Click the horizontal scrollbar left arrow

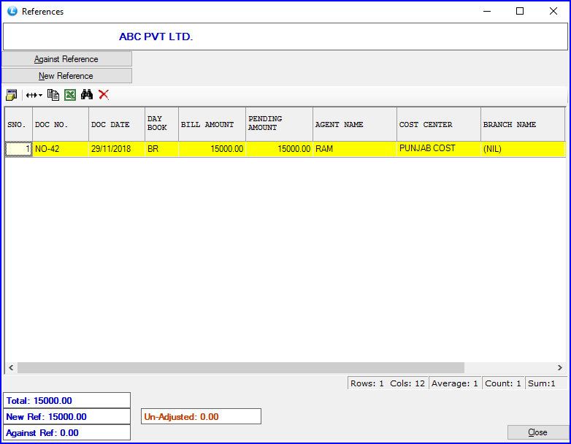tap(11, 367)
